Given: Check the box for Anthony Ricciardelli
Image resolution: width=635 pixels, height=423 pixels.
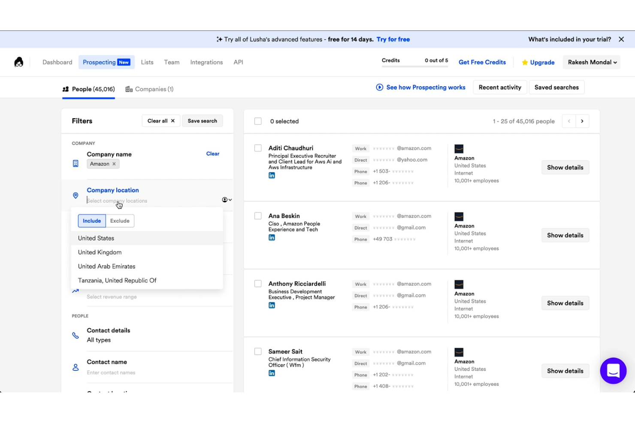Looking at the screenshot, I should (258, 284).
